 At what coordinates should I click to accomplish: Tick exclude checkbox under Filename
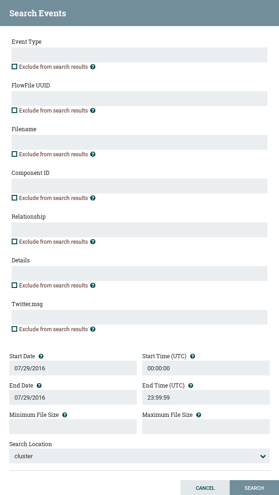click(x=14, y=154)
